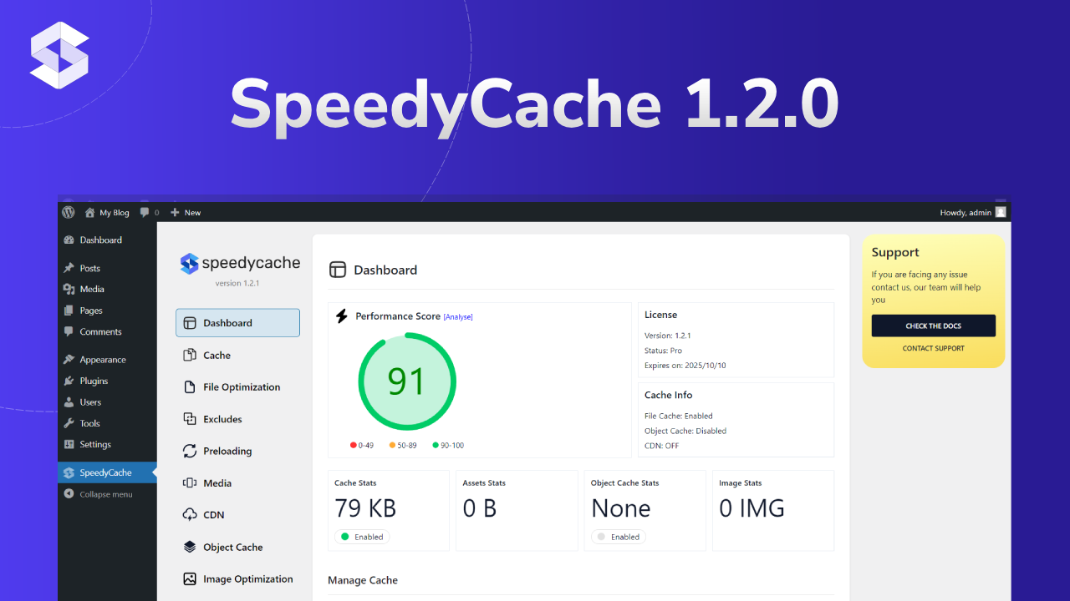Click the WordPress logo in admin bar
Screen dimensions: 1070x601
tap(69, 212)
